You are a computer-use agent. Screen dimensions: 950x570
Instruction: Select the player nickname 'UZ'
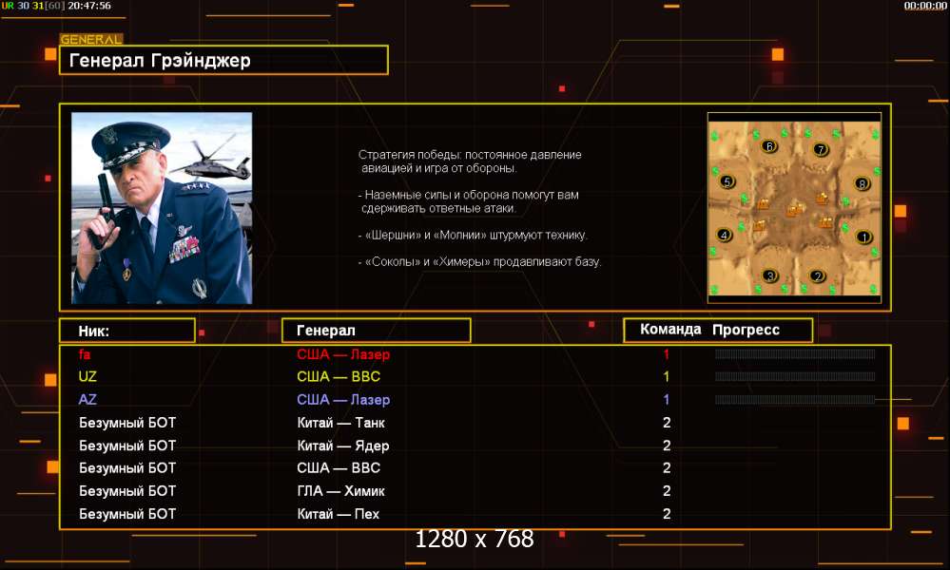coord(87,376)
